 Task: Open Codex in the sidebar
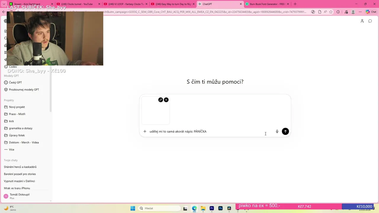[x=13, y=67]
